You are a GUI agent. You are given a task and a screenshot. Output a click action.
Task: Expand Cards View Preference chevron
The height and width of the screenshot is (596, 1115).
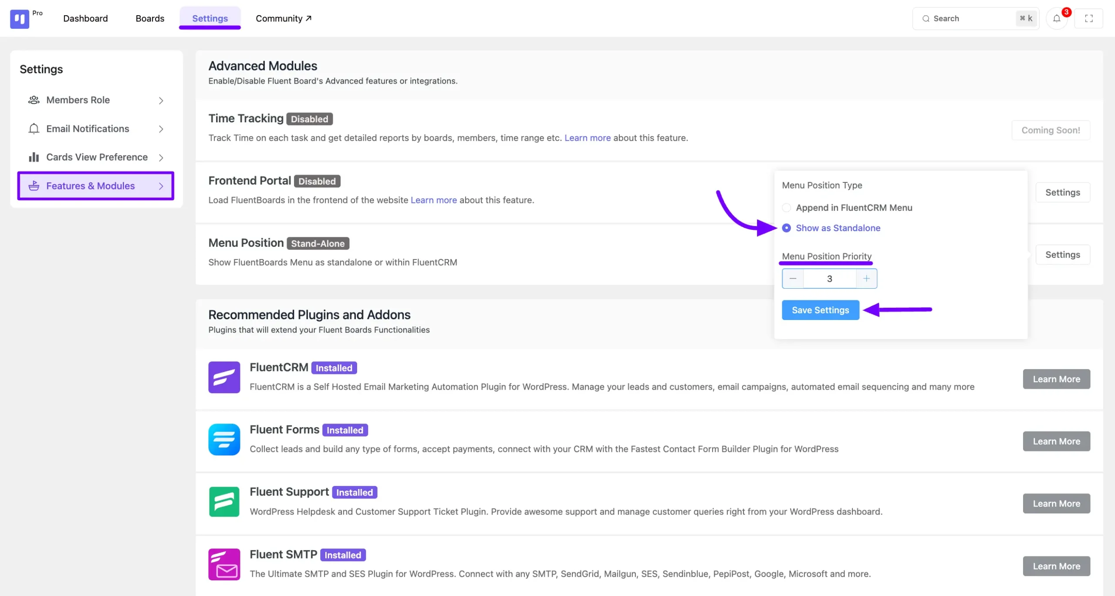click(x=161, y=158)
